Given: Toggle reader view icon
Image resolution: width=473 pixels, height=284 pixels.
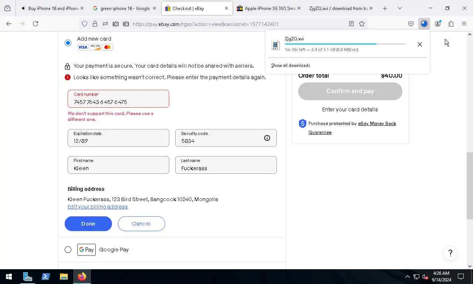Looking at the screenshot, I should coord(351,24).
